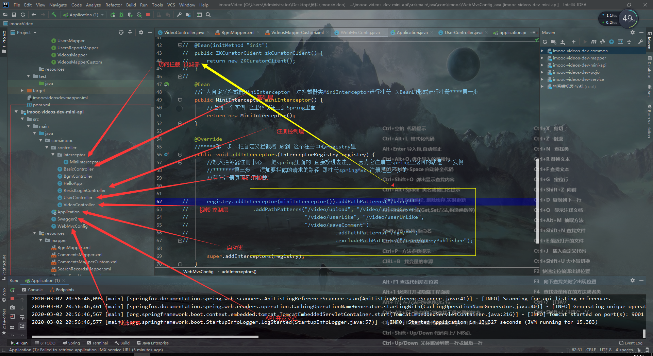
Task: Click the Back navigation arrow
Action: click(x=34, y=15)
